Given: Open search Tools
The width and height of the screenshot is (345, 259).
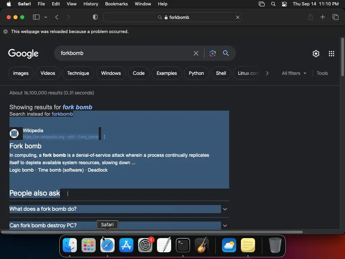Looking at the screenshot, I should [322, 73].
